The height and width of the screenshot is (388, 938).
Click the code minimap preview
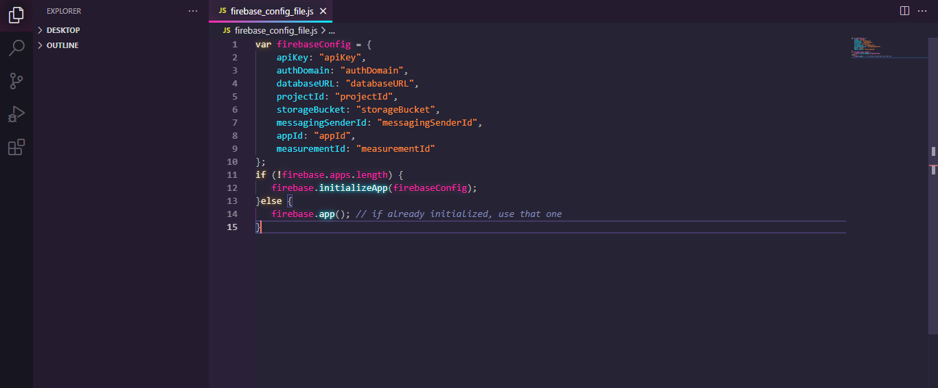872,48
